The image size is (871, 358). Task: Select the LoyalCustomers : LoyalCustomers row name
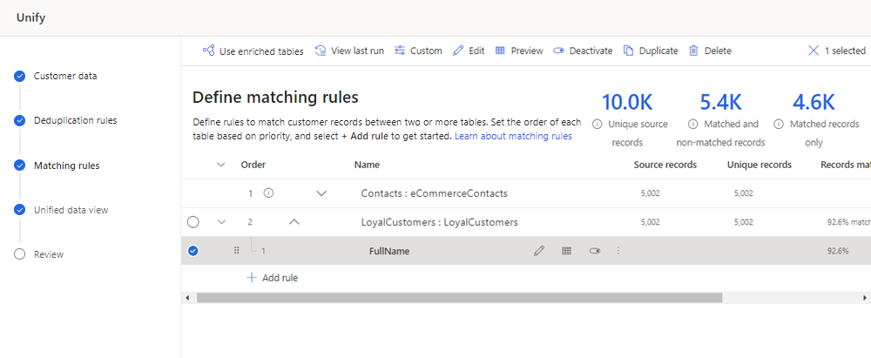point(439,222)
